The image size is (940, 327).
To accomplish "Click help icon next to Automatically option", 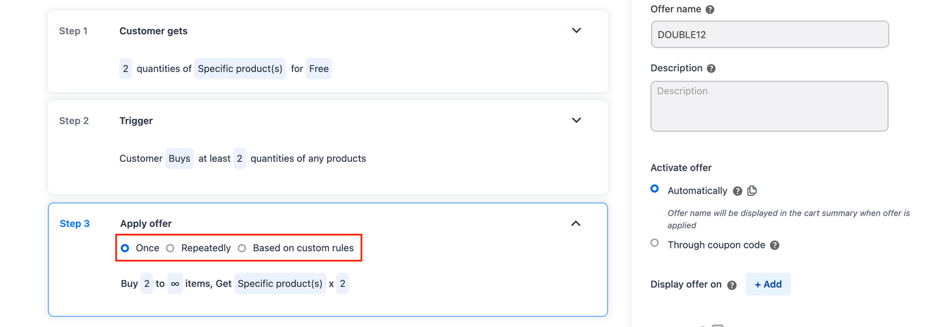I will (738, 191).
